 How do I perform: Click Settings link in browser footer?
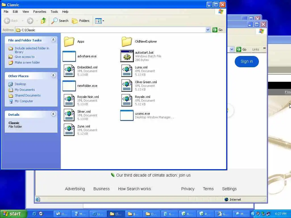click(x=229, y=189)
